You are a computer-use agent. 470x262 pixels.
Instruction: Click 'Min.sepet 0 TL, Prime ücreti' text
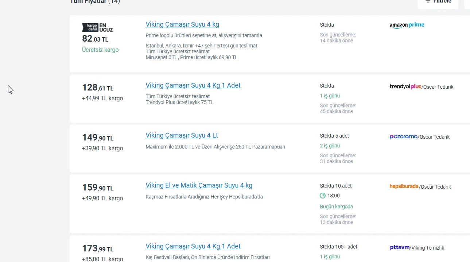191,57
